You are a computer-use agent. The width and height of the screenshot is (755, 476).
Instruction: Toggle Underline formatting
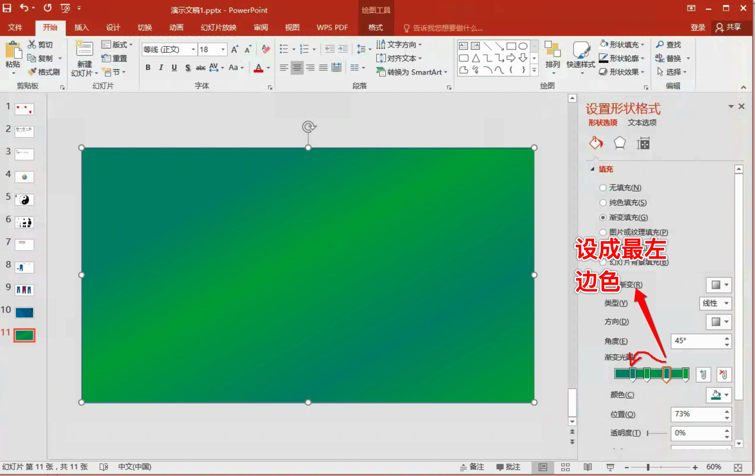point(174,67)
